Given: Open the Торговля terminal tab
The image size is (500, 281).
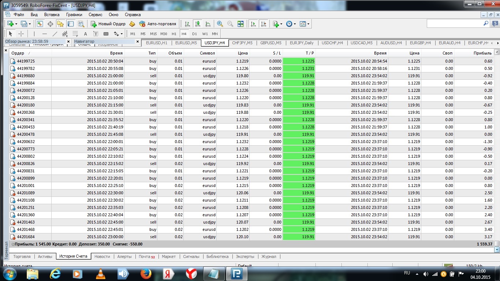Looking at the screenshot, I should pyautogui.click(x=22, y=256).
